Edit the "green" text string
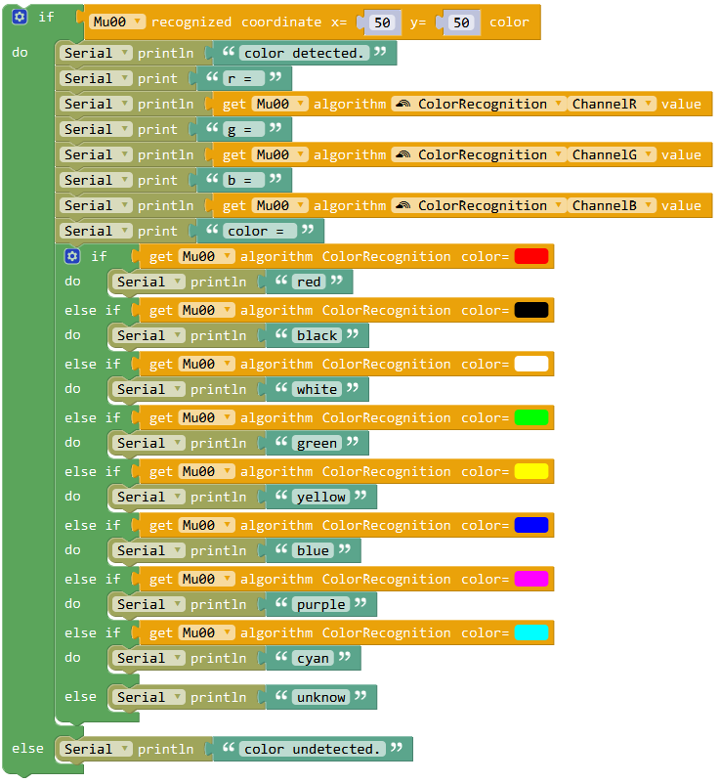The height and width of the screenshot is (783, 720). (317, 443)
